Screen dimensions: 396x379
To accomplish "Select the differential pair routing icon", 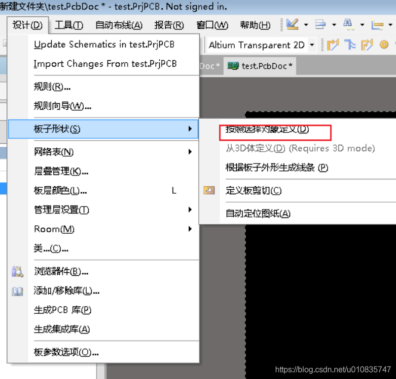I will [350, 45].
